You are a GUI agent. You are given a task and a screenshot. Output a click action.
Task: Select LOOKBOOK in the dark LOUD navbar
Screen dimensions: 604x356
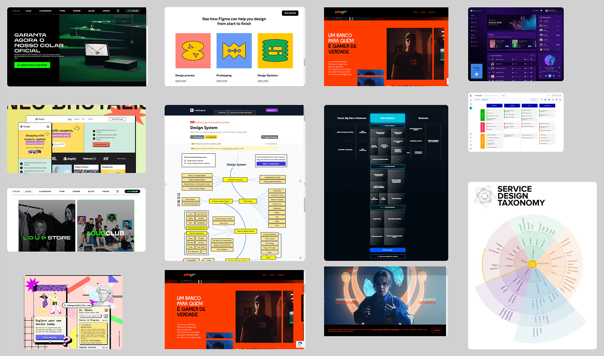(x=45, y=10)
